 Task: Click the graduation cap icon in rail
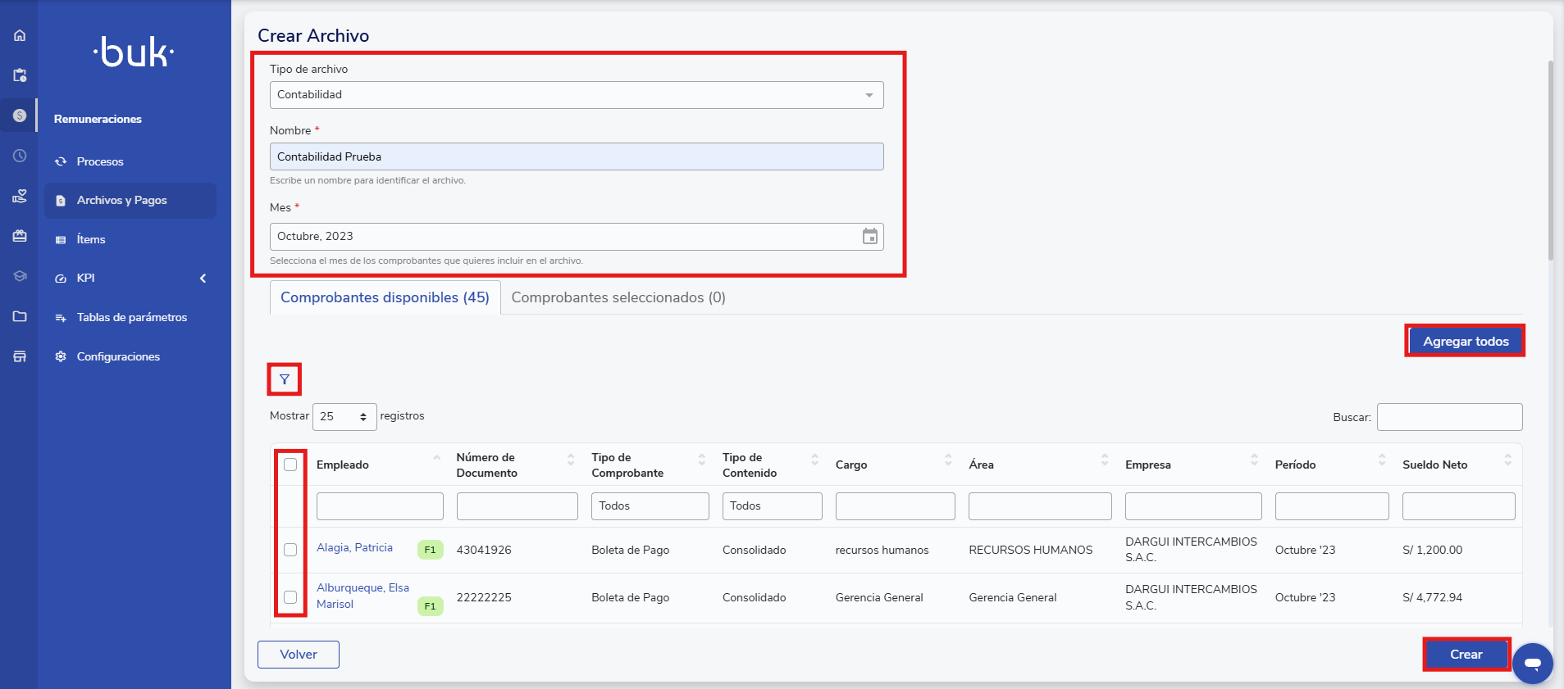tap(20, 276)
